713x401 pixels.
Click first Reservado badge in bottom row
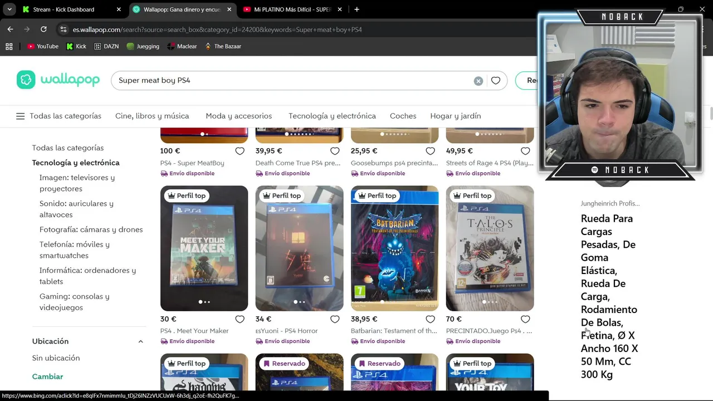(x=285, y=364)
